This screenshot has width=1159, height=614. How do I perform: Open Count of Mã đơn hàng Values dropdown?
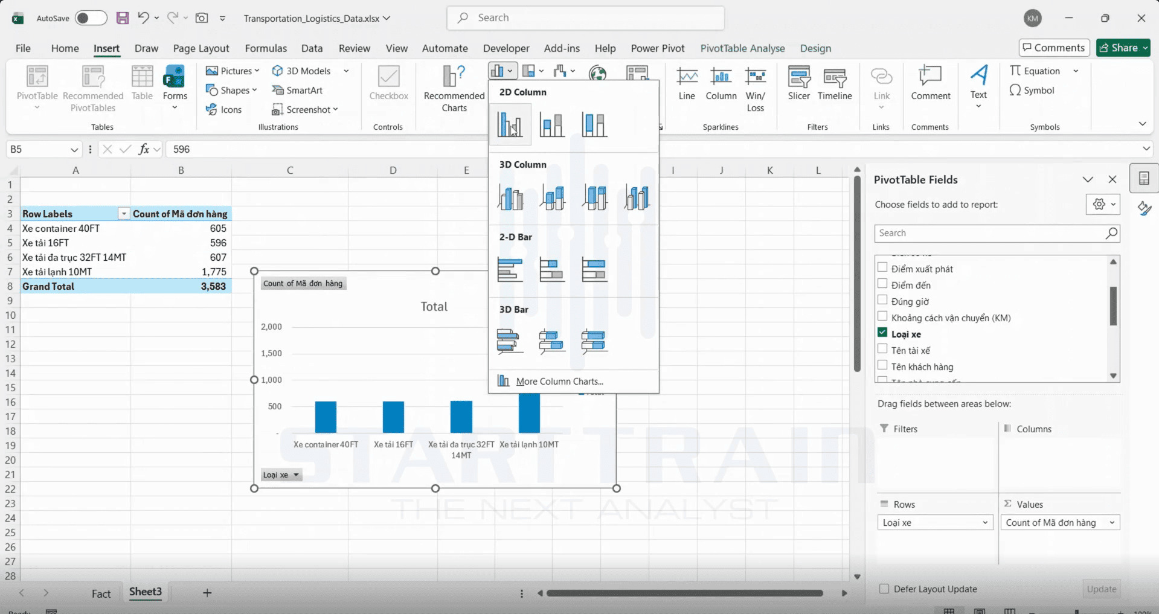coord(1112,523)
